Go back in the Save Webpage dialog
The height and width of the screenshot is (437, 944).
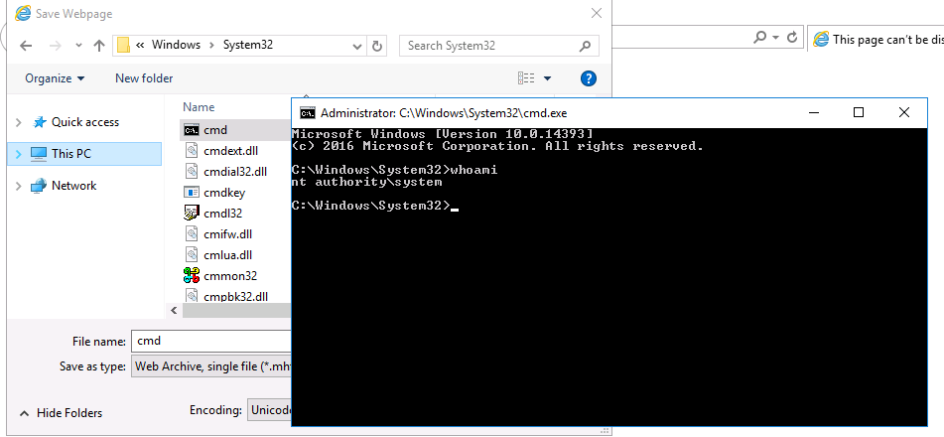pyautogui.click(x=25, y=46)
